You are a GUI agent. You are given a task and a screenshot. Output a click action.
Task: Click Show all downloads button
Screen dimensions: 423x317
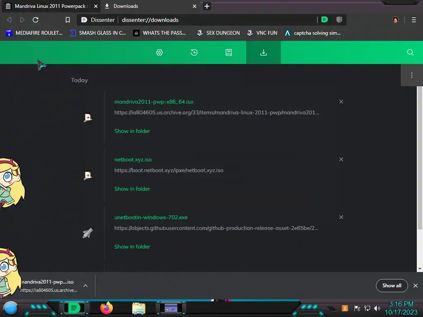pyautogui.click(x=392, y=286)
